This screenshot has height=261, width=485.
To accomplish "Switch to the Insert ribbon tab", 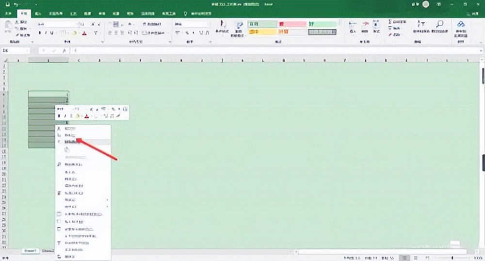I will [38, 14].
